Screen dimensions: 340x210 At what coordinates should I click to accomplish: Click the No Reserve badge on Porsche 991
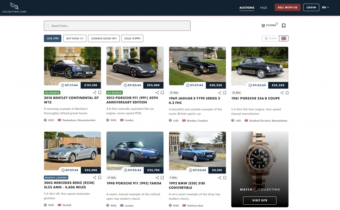(x=115, y=93)
